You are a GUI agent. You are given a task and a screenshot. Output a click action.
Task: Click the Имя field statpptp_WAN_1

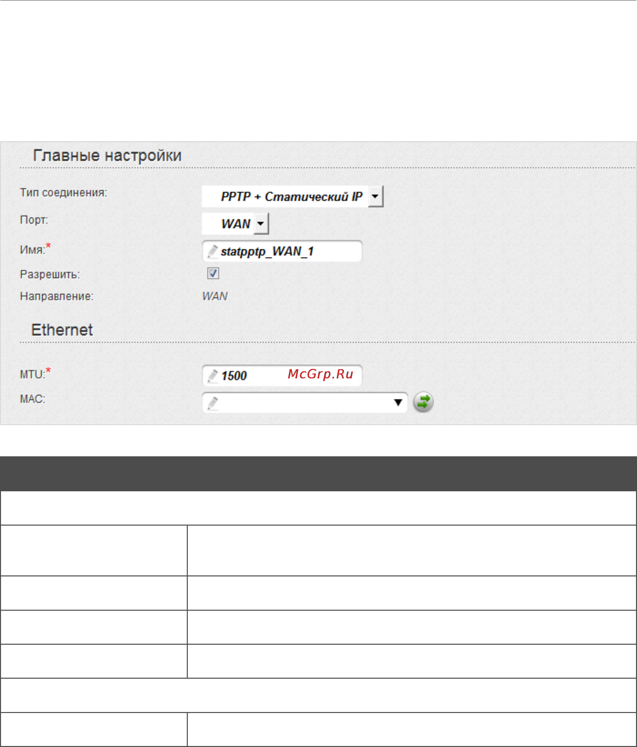[x=282, y=251]
